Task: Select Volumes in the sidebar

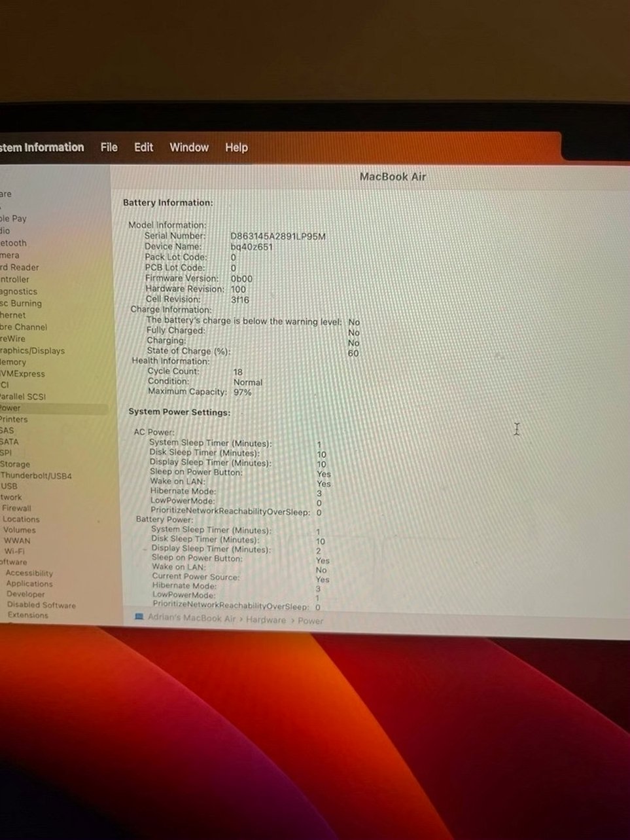Action: (20, 530)
